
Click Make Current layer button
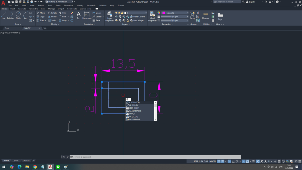(137, 17)
